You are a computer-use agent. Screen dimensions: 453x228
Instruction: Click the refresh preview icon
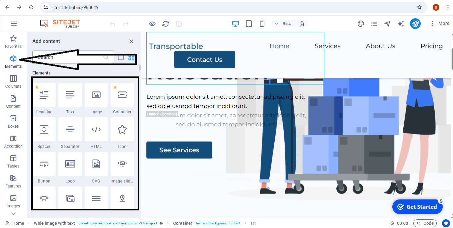coord(166,24)
